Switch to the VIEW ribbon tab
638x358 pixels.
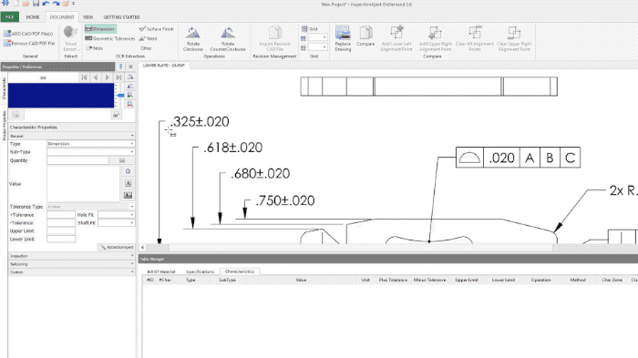[x=87, y=17]
